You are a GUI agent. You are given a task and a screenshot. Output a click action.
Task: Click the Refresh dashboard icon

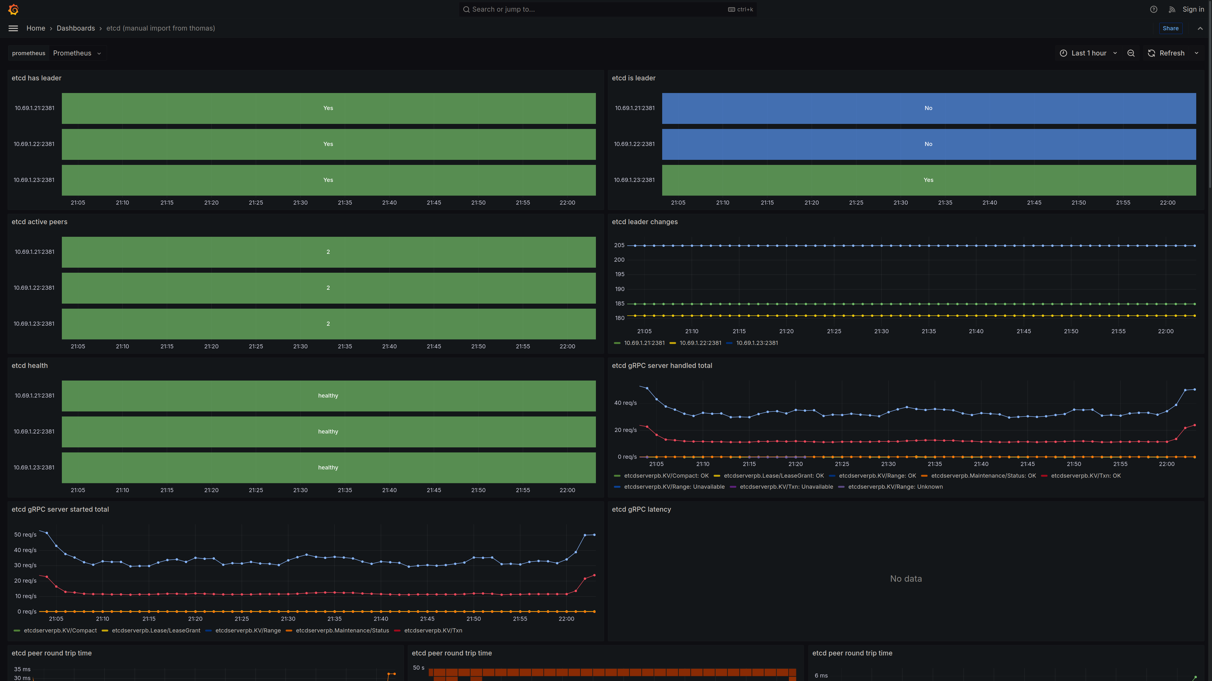click(1151, 53)
